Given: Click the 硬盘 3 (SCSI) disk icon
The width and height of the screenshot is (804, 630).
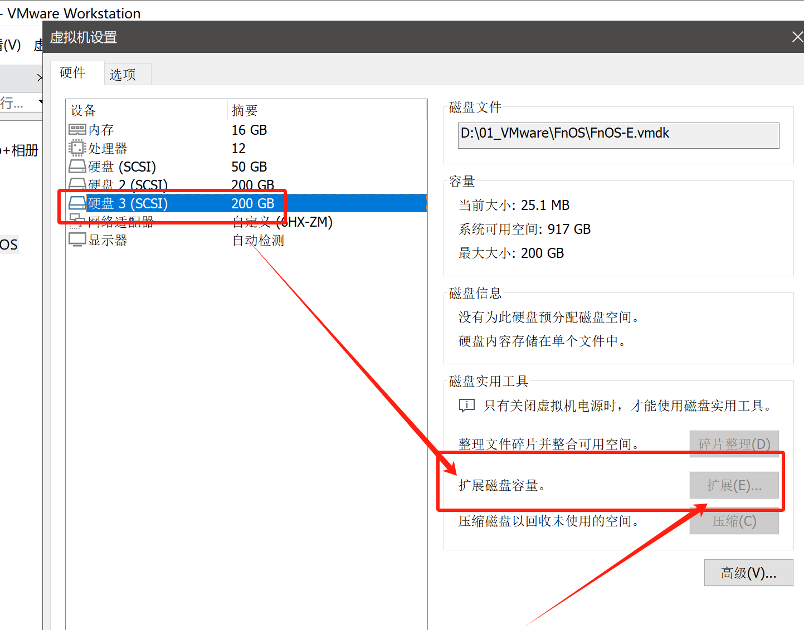Looking at the screenshot, I should [77, 203].
